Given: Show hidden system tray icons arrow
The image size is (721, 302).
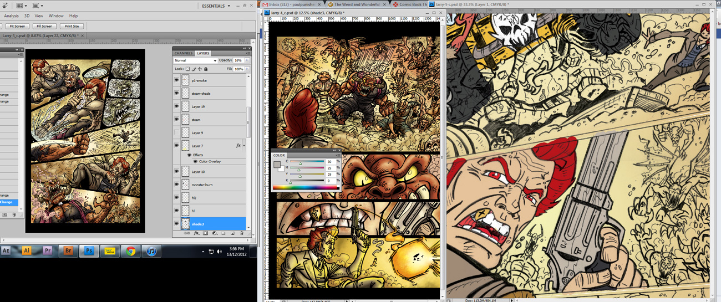Looking at the screenshot, I should tap(203, 252).
